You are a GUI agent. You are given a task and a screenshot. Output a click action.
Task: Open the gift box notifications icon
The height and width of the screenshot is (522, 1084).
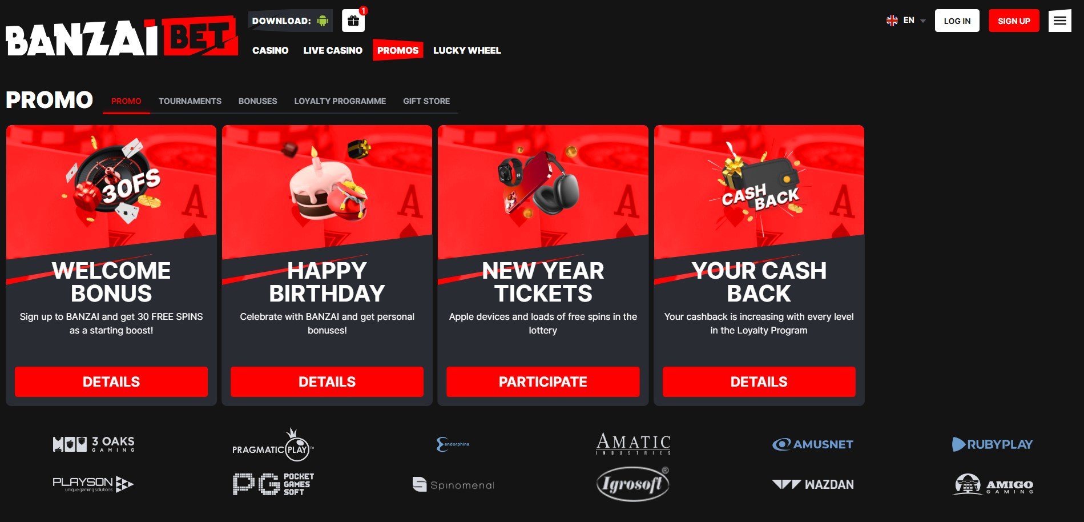pyautogui.click(x=353, y=21)
